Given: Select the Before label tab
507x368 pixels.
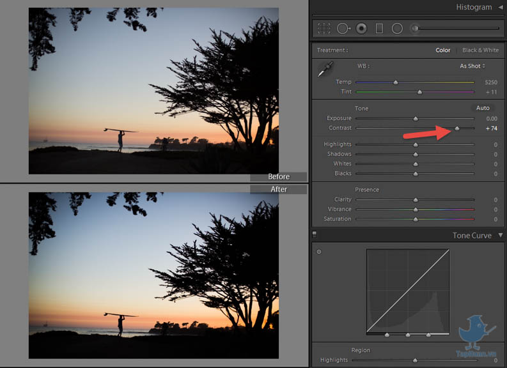Looking at the screenshot, I should pos(278,177).
